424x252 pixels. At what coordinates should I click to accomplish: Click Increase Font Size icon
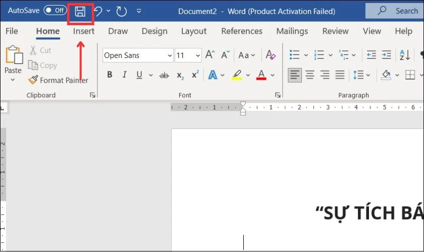(x=210, y=55)
